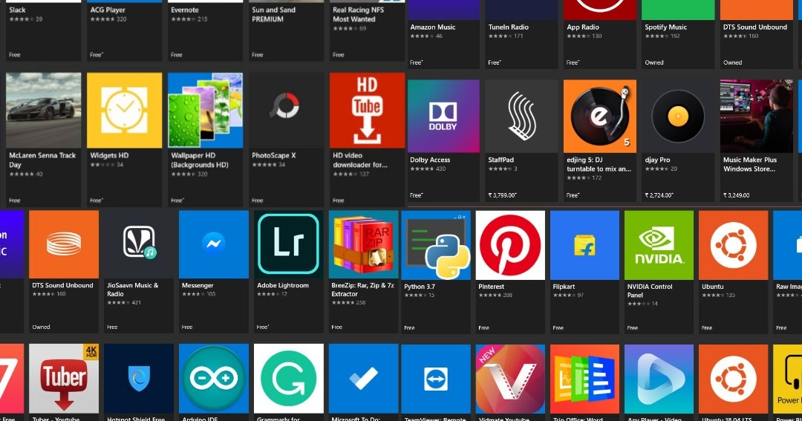Open the Messenger app icon
This screenshot has width=802, height=421.
[214, 244]
